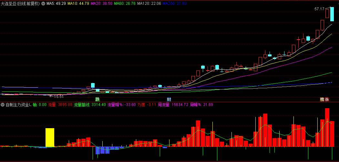Open the red 涨 limit-up marker

(327, 100)
